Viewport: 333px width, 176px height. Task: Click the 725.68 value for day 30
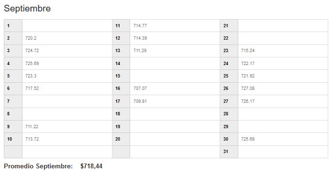[x=248, y=139]
